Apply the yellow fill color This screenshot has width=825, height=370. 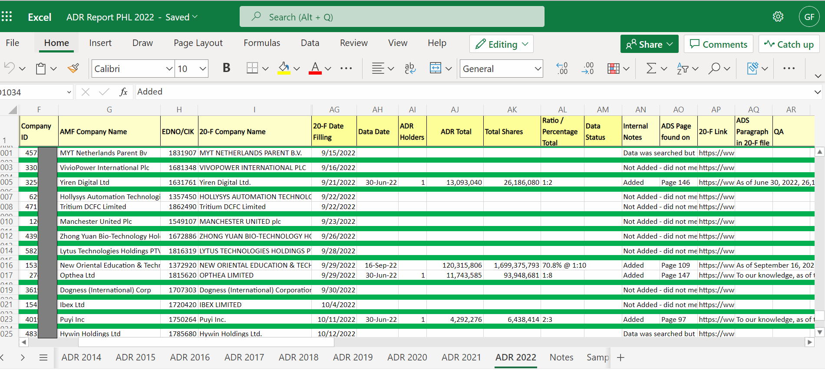(284, 69)
